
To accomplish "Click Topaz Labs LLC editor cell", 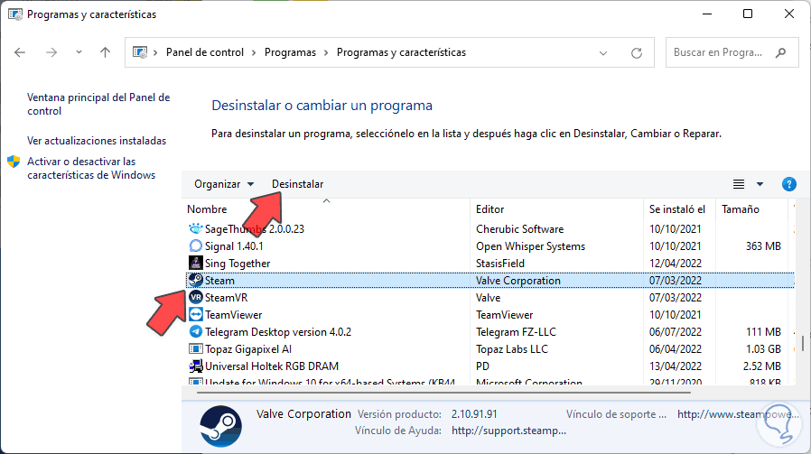I will coord(511,349).
